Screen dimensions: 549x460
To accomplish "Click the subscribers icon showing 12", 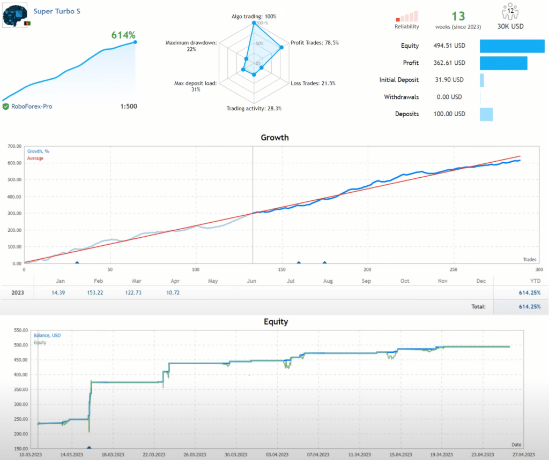I will coord(510,12).
